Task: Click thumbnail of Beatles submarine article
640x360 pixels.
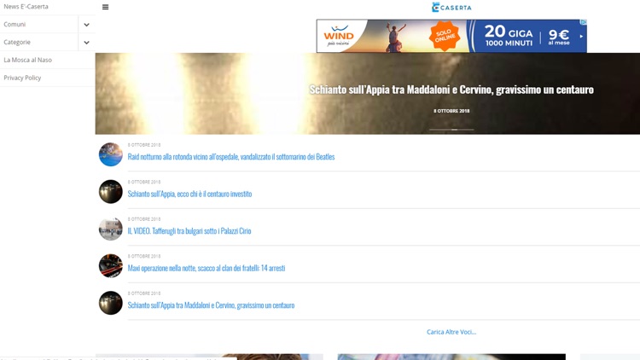Action: pos(111,154)
